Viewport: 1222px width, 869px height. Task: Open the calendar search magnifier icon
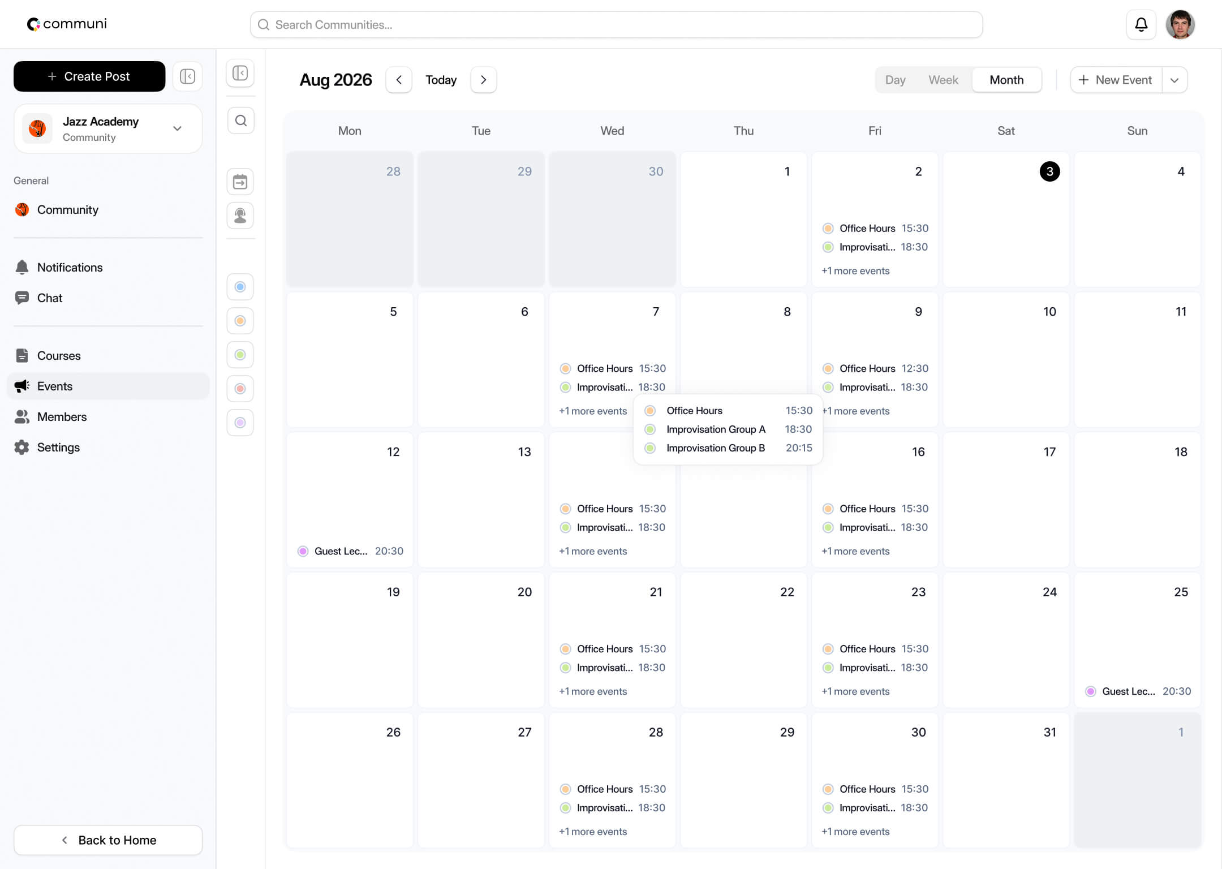pyautogui.click(x=240, y=121)
